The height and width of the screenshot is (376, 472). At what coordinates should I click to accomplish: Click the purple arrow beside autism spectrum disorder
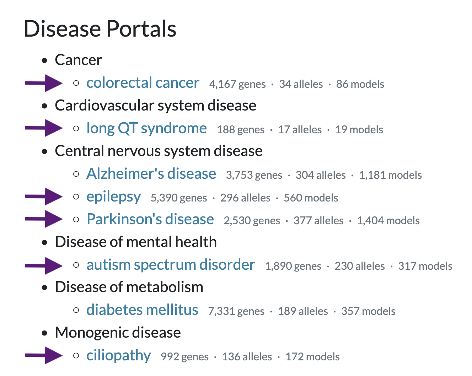[x=43, y=265]
